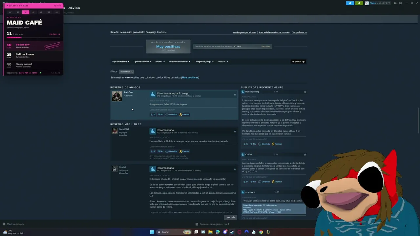Click thumbs-up icon on SockZam's review

[153, 94]
